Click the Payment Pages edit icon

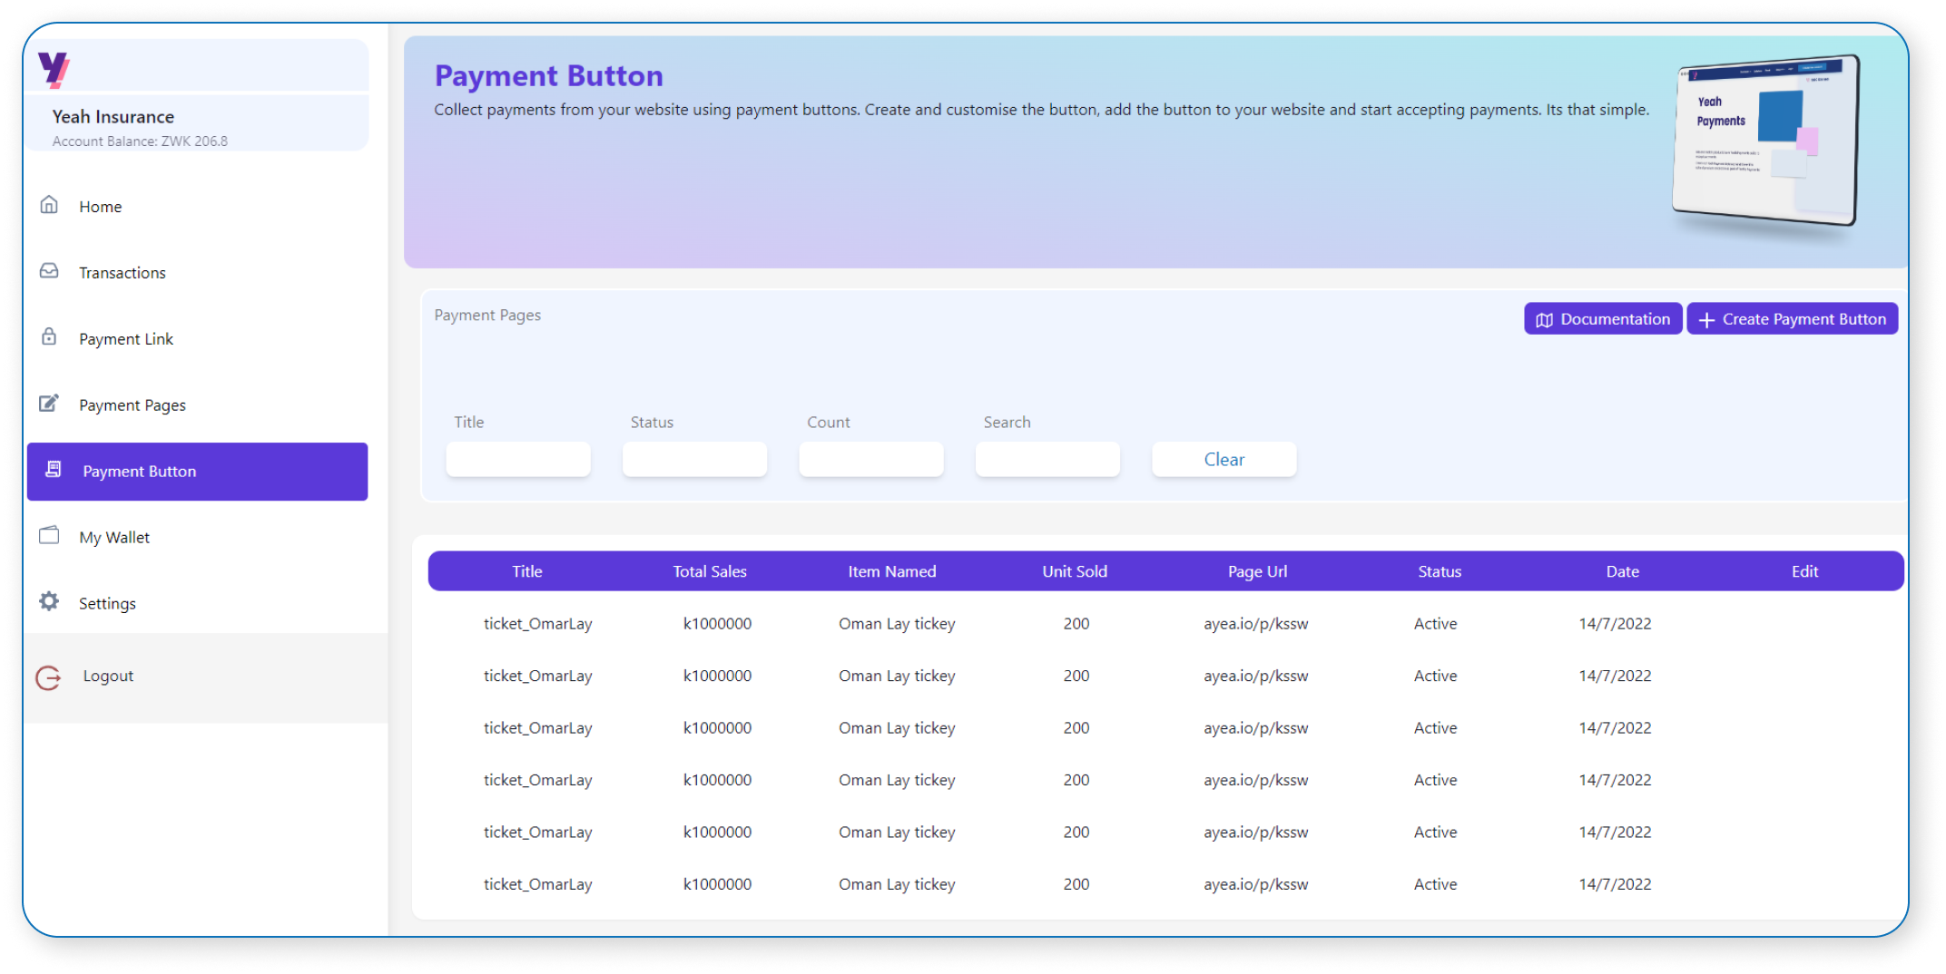coord(49,404)
